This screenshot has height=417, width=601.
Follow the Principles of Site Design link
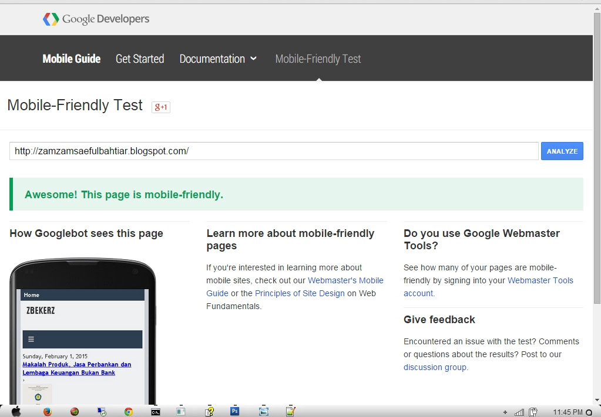(300, 293)
